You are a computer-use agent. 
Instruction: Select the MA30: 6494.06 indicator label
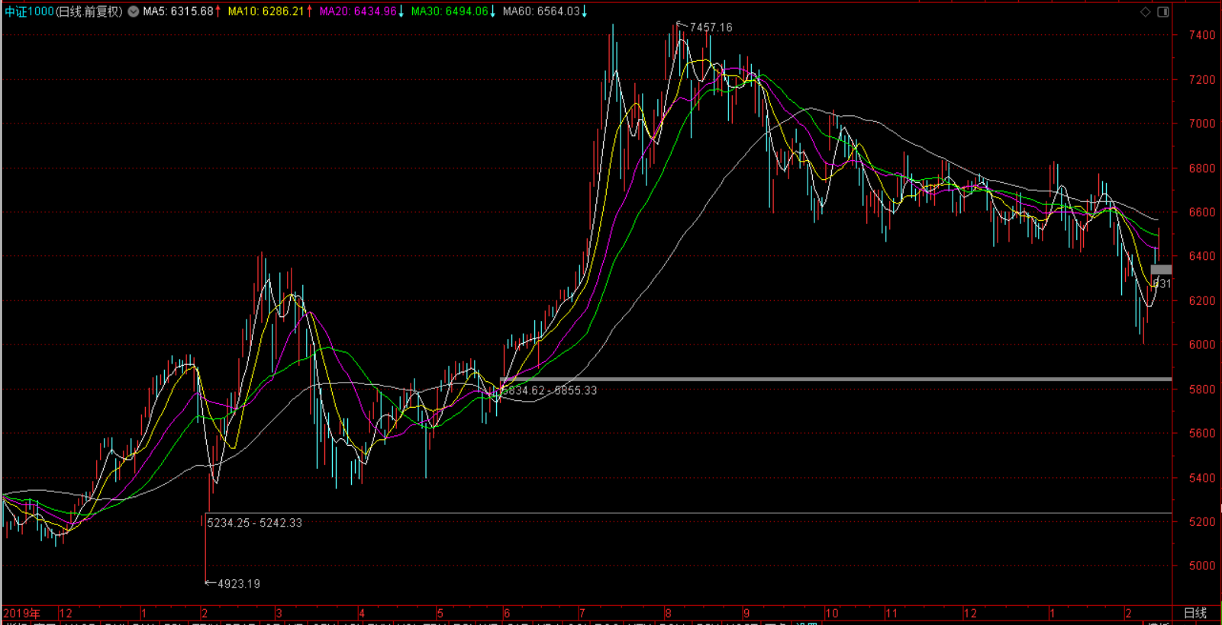coord(453,11)
